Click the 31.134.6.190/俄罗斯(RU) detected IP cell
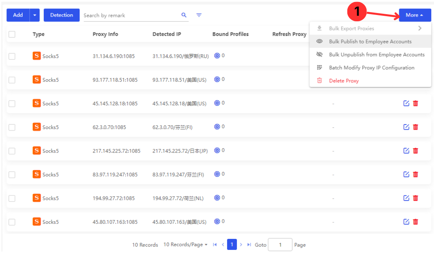 coord(181,56)
